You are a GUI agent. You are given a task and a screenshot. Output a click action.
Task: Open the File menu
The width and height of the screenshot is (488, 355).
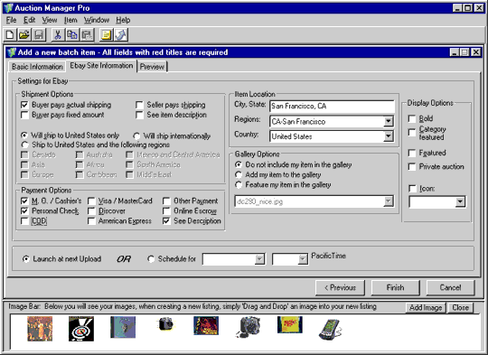coord(11,20)
